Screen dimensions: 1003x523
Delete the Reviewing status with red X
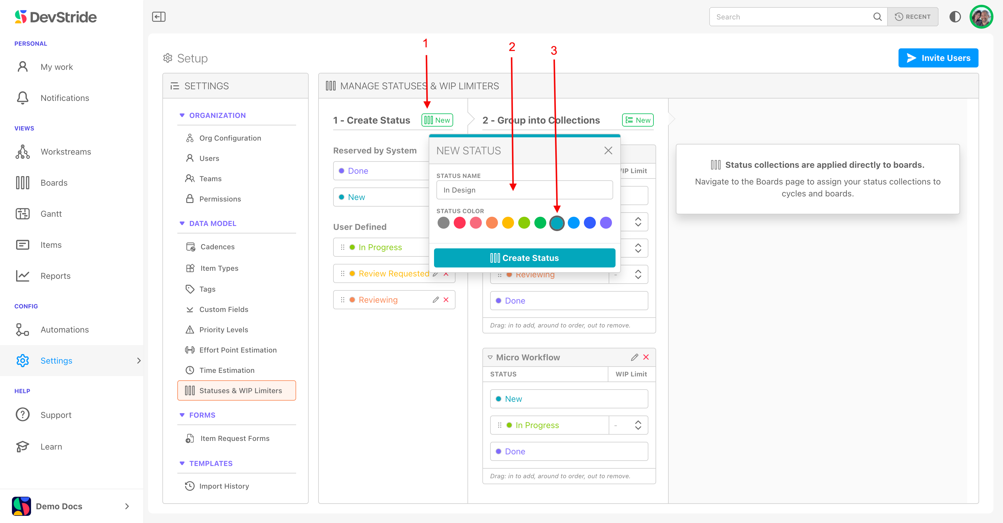click(x=446, y=299)
